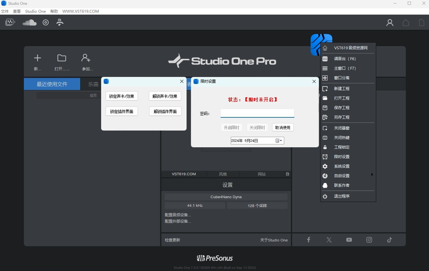429x271 pixels.
Task: Switch to the 最近使用文件 tab
Action: coord(52,84)
